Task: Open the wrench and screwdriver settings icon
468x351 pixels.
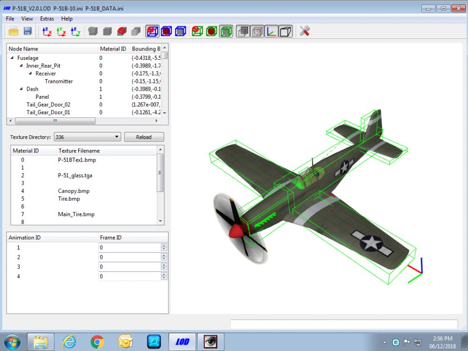Action: (x=305, y=31)
